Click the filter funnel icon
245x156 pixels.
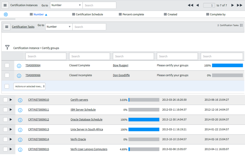[7, 47]
